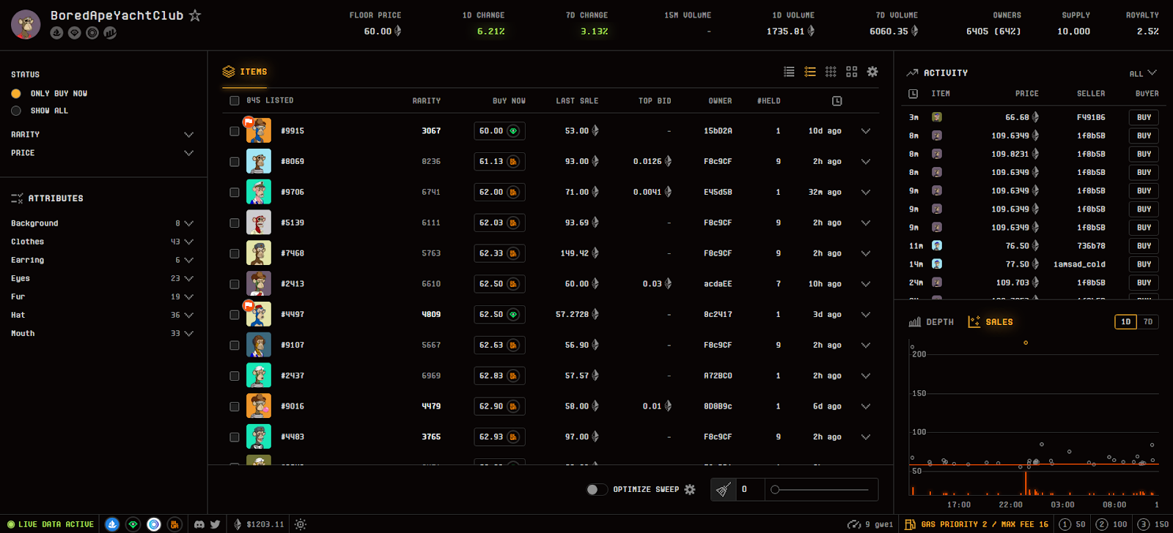Buy item #9706 at 62.00
Viewport: 1173px width, 533px height.
click(x=499, y=193)
